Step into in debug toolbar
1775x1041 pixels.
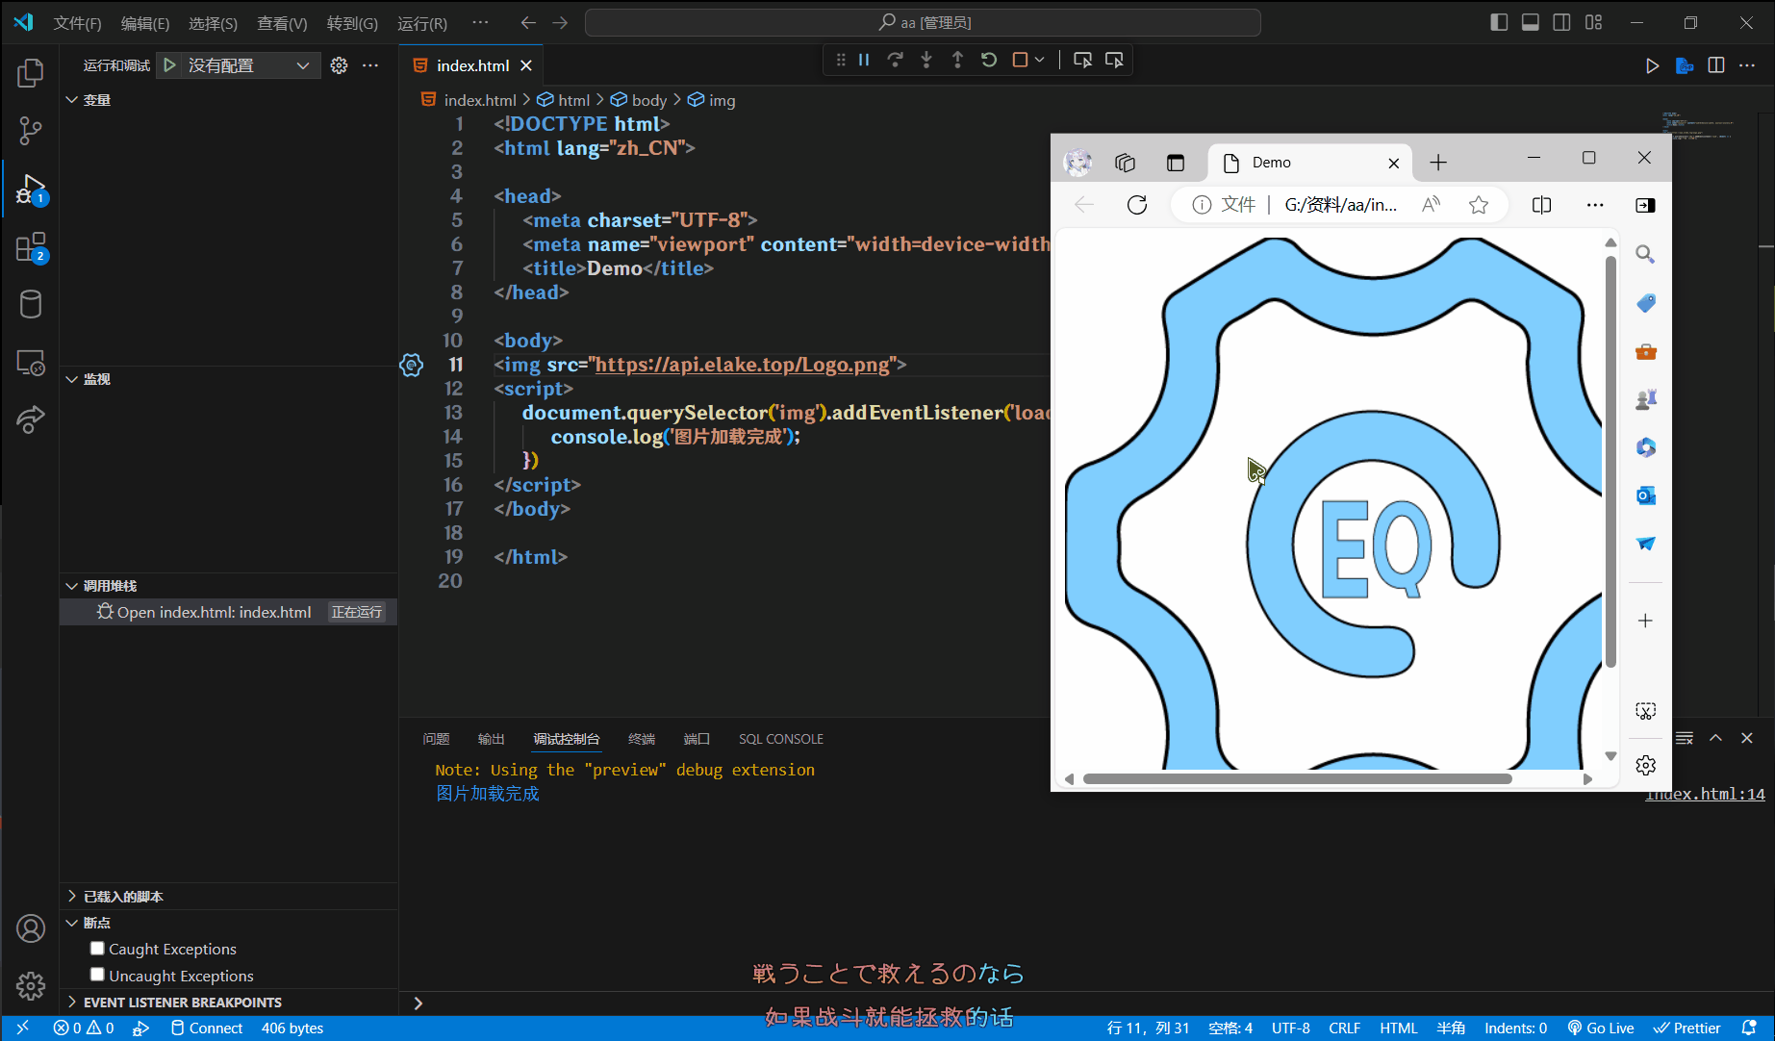926,60
